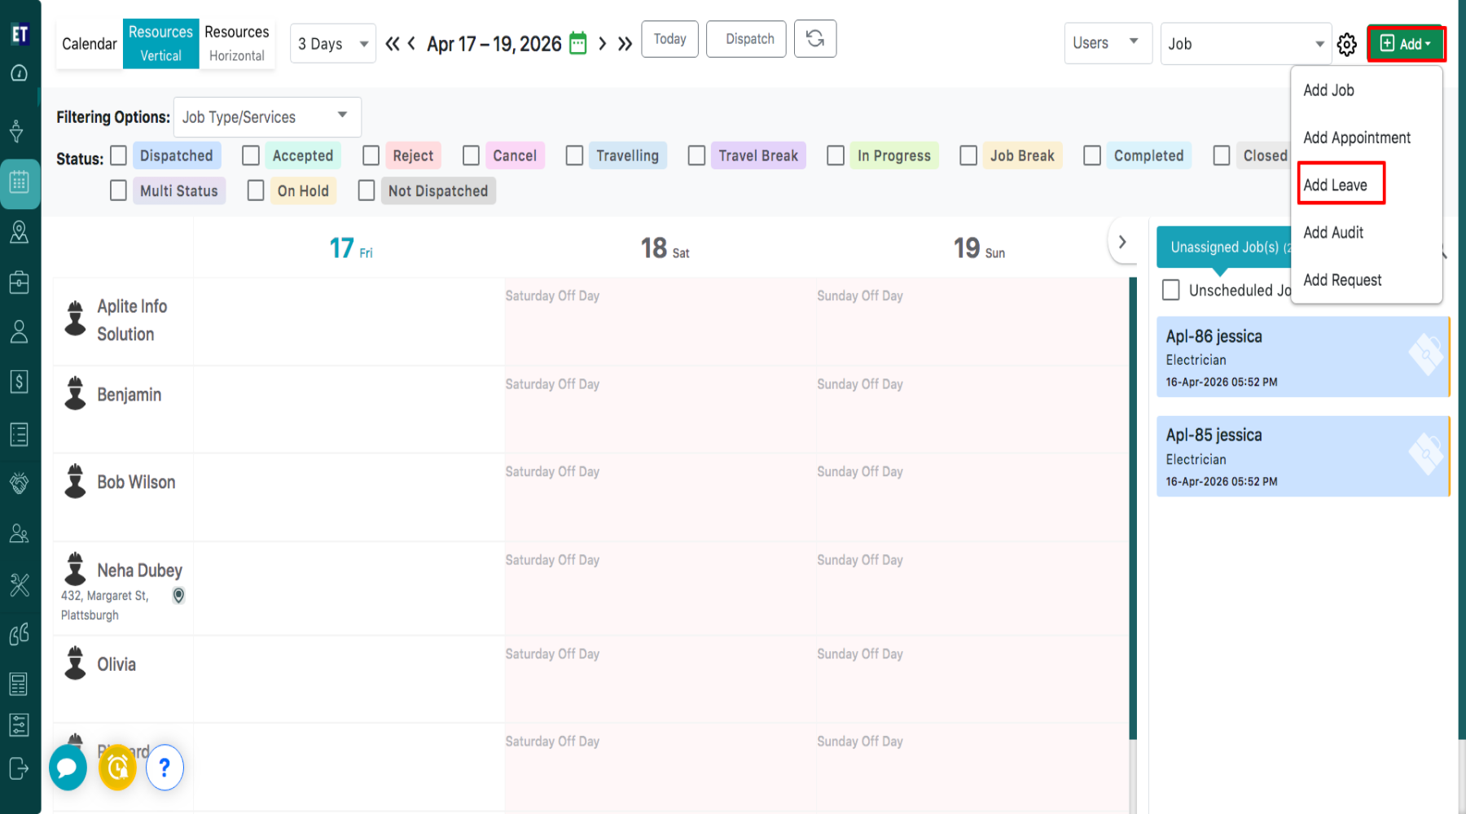Open the settings gear icon
Screen dimensions: 1466x814
pos(1346,45)
